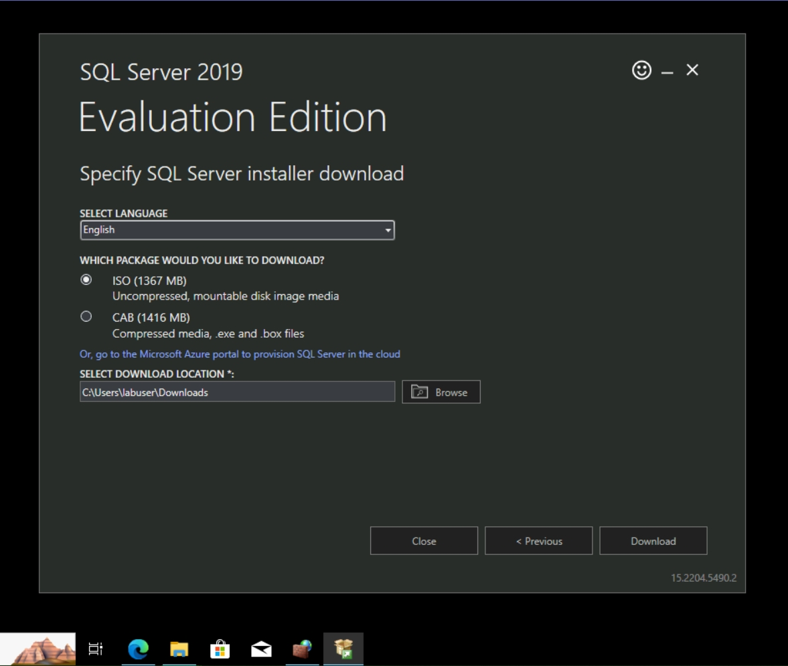Click the 'Compressed media, .exe and .box files' description
Viewport: 788px width, 666px height.
pyautogui.click(x=208, y=334)
